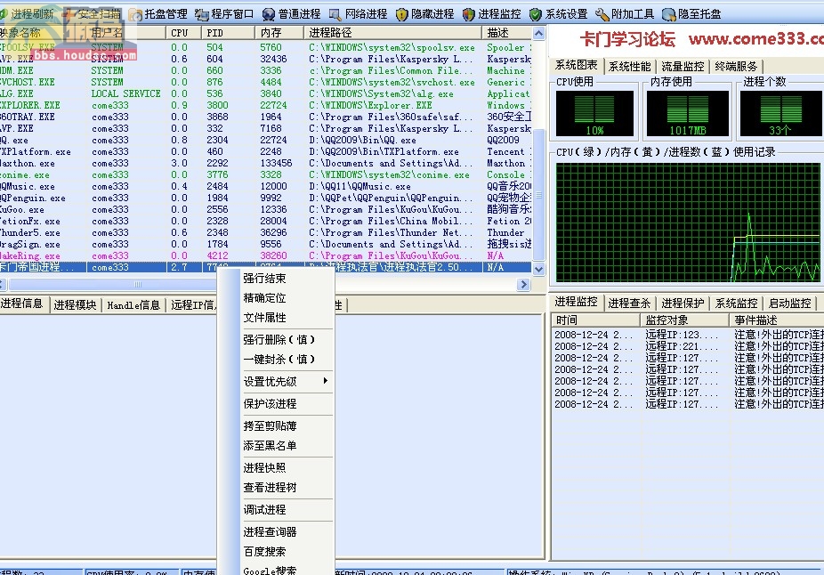
Task: Select 文件属性 menu entry
Action: (264, 318)
